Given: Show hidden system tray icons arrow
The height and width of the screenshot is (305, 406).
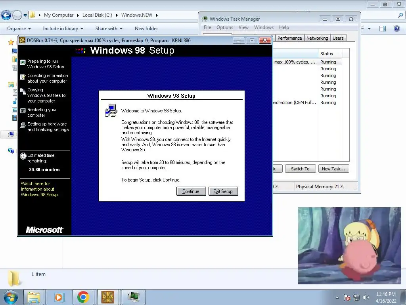Looking at the screenshot, I should [337, 297].
